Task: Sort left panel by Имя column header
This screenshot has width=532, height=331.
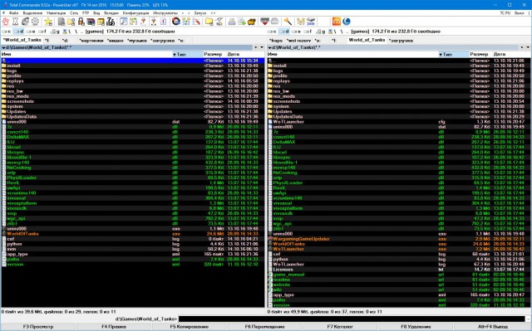Action: pyautogui.click(x=86, y=54)
